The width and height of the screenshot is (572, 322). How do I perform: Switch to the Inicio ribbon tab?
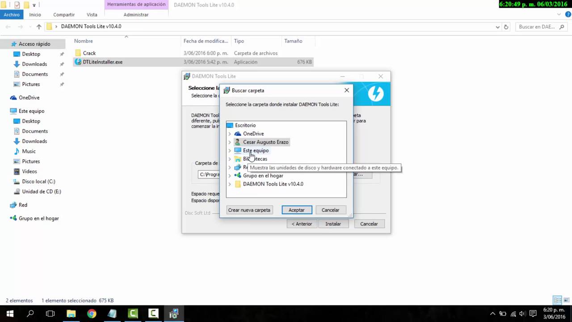tap(35, 14)
